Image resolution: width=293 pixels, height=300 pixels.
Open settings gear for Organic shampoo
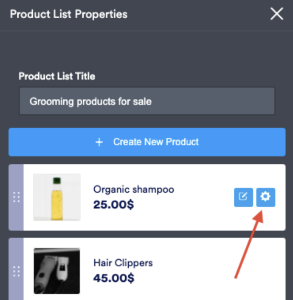point(265,197)
